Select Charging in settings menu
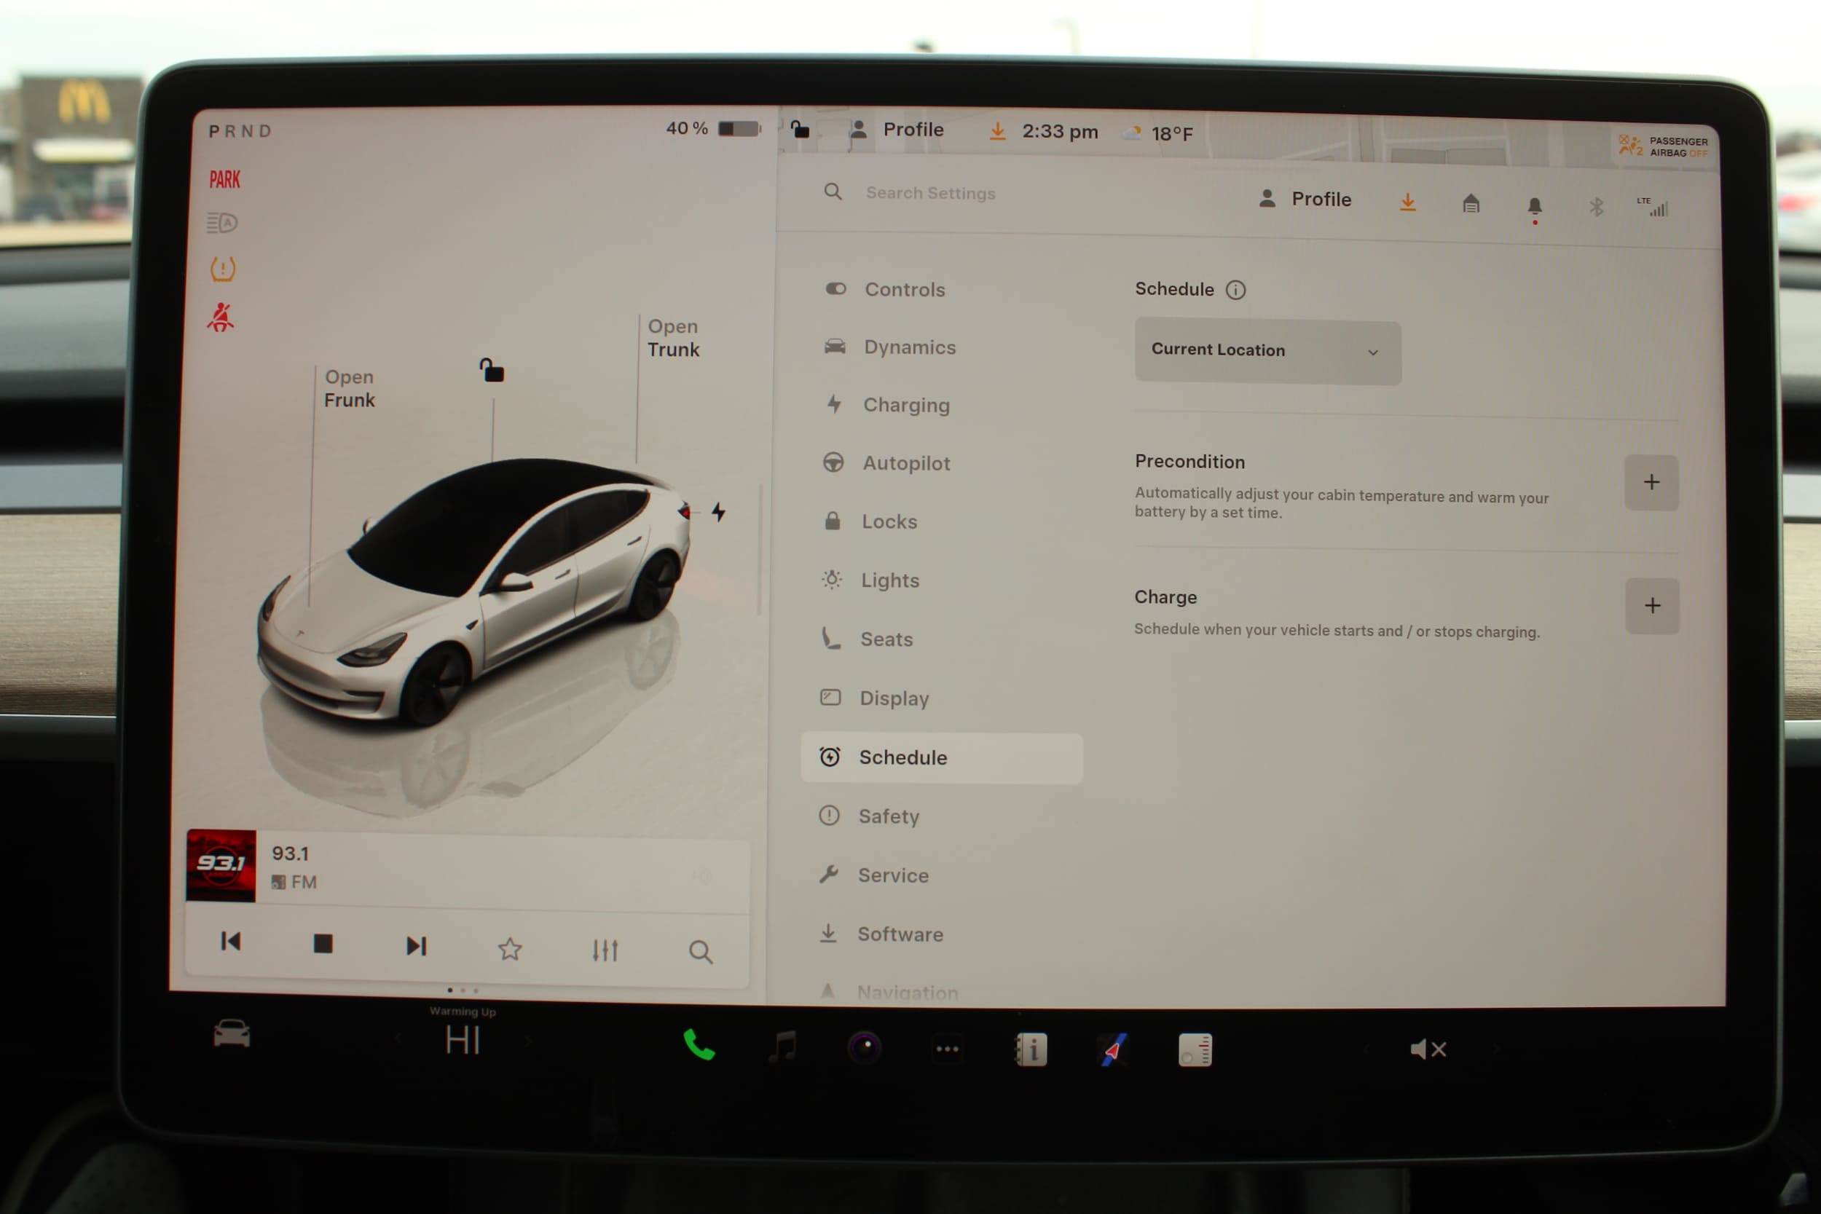 [905, 405]
